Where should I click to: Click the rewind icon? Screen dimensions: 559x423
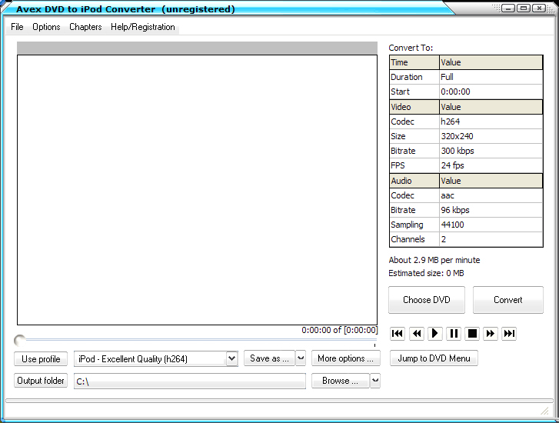click(x=416, y=333)
